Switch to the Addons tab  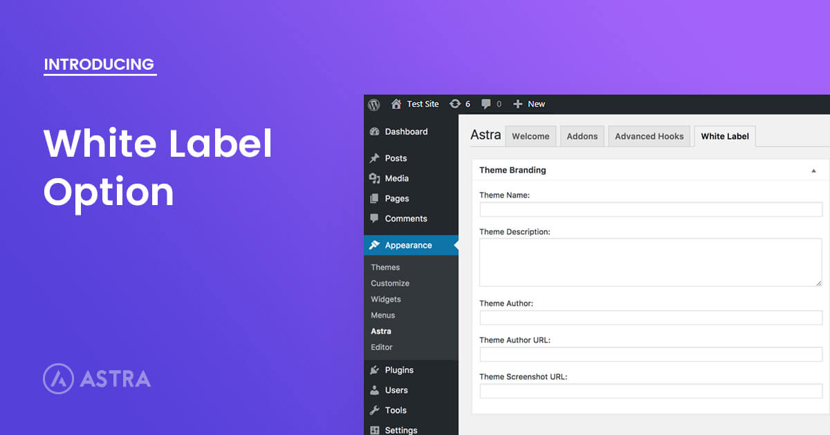[x=582, y=136]
